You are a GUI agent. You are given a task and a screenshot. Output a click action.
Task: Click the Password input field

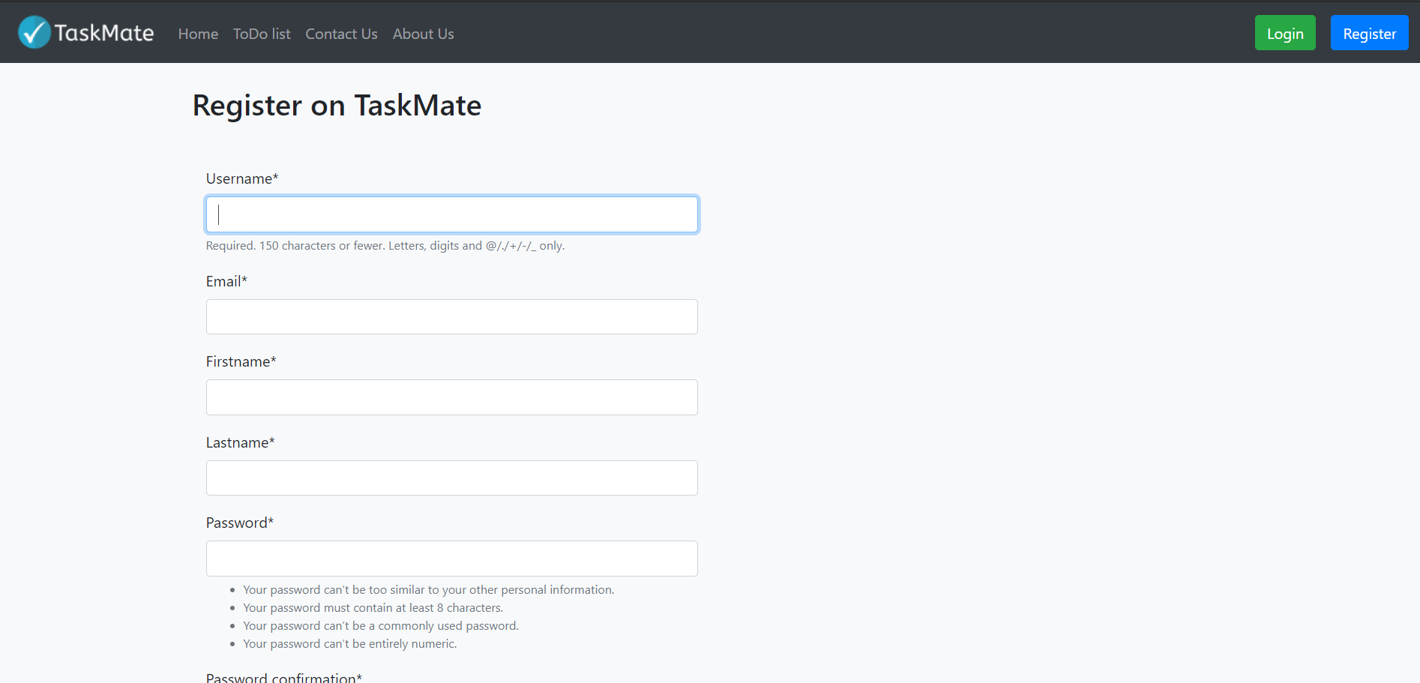coord(451,558)
